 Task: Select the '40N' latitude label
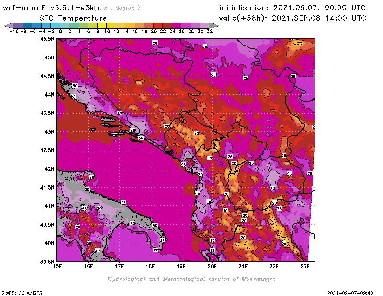point(50,243)
